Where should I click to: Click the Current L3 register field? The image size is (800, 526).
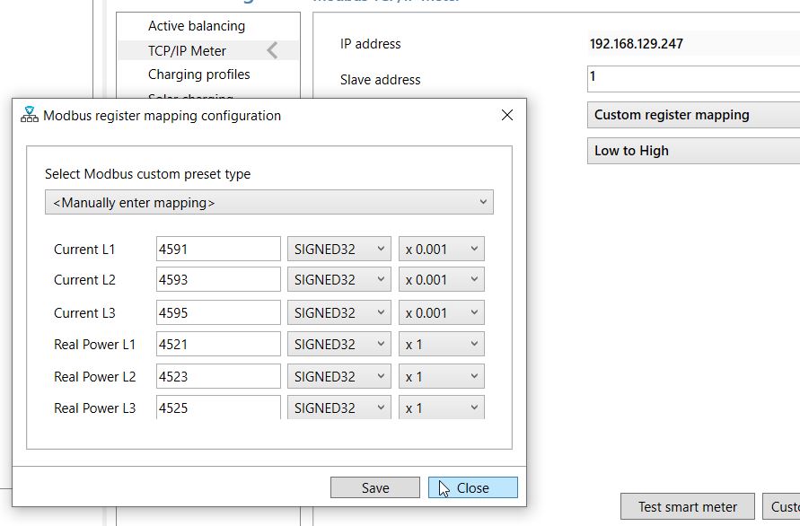218,313
